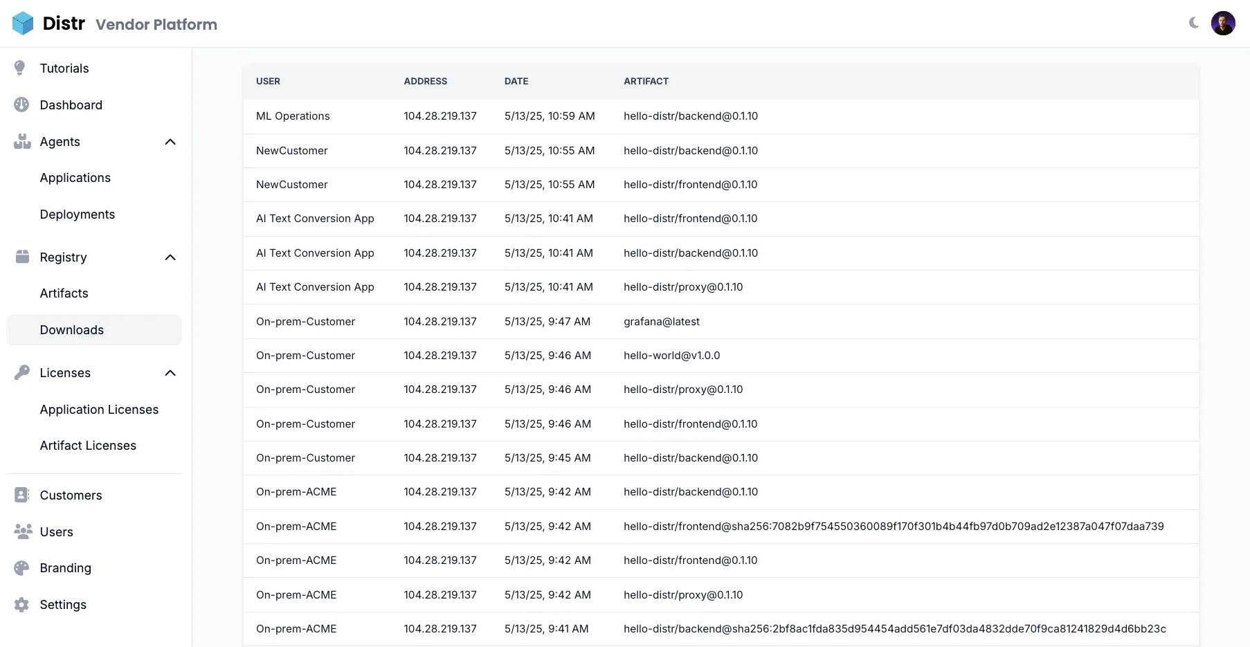Click the Users icon in the sidebar
Image resolution: width=1250 pixels, height=647 pixels.
21,531
